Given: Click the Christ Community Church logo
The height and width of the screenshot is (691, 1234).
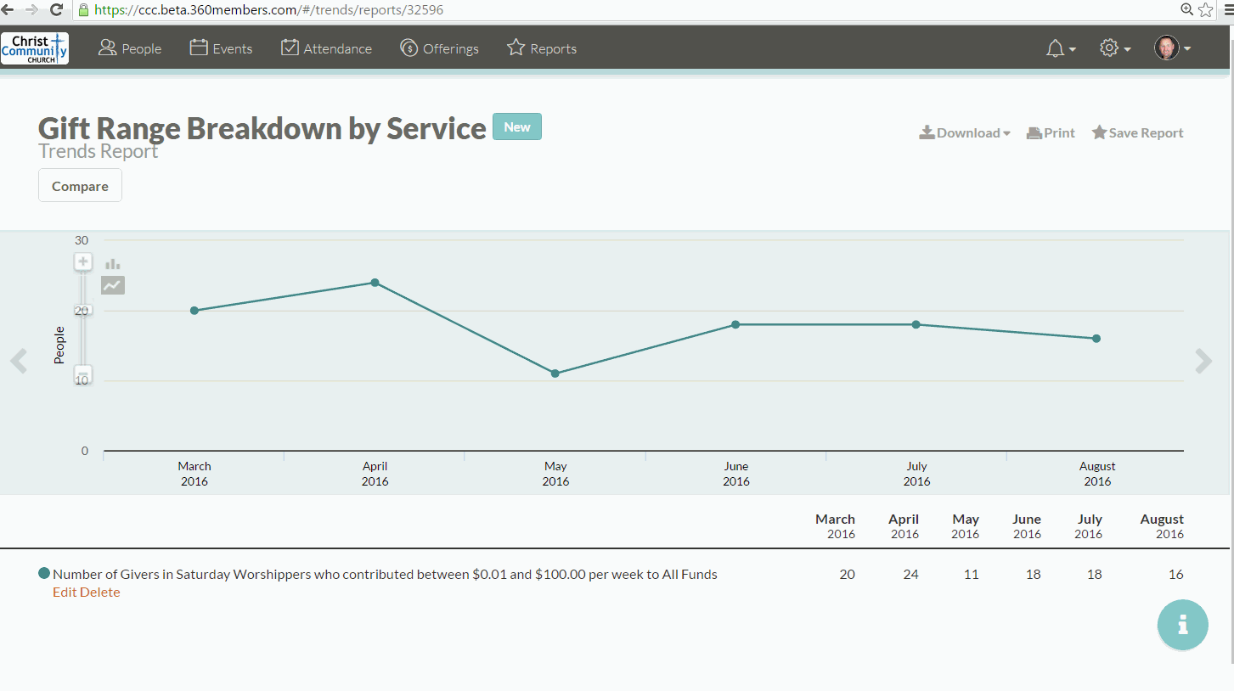Looking at the screenshot, I should (x=35, y=48).
